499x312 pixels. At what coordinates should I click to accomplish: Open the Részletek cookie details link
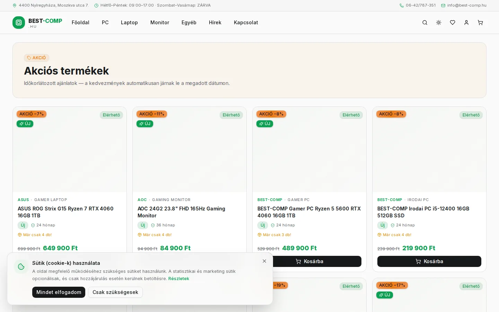tap(179, 279)
